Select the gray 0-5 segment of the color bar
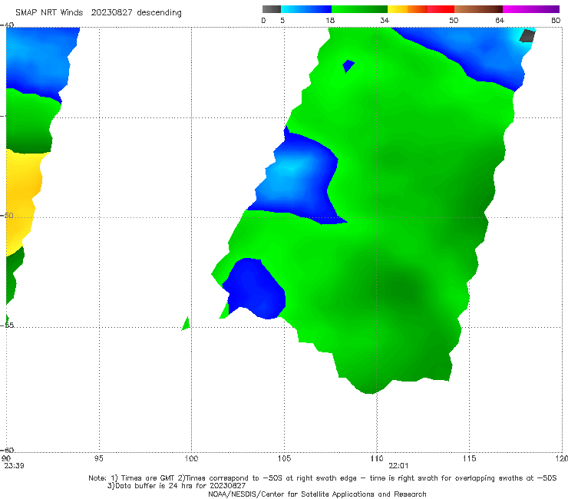This screenshot has width=568, height=499. click(x=271, y=9)
